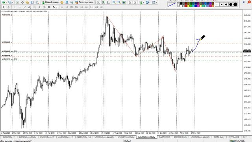Click the Default profile status bar entry
The width and height of the screenshot is (252, 142).
click(x=128, y=141)
